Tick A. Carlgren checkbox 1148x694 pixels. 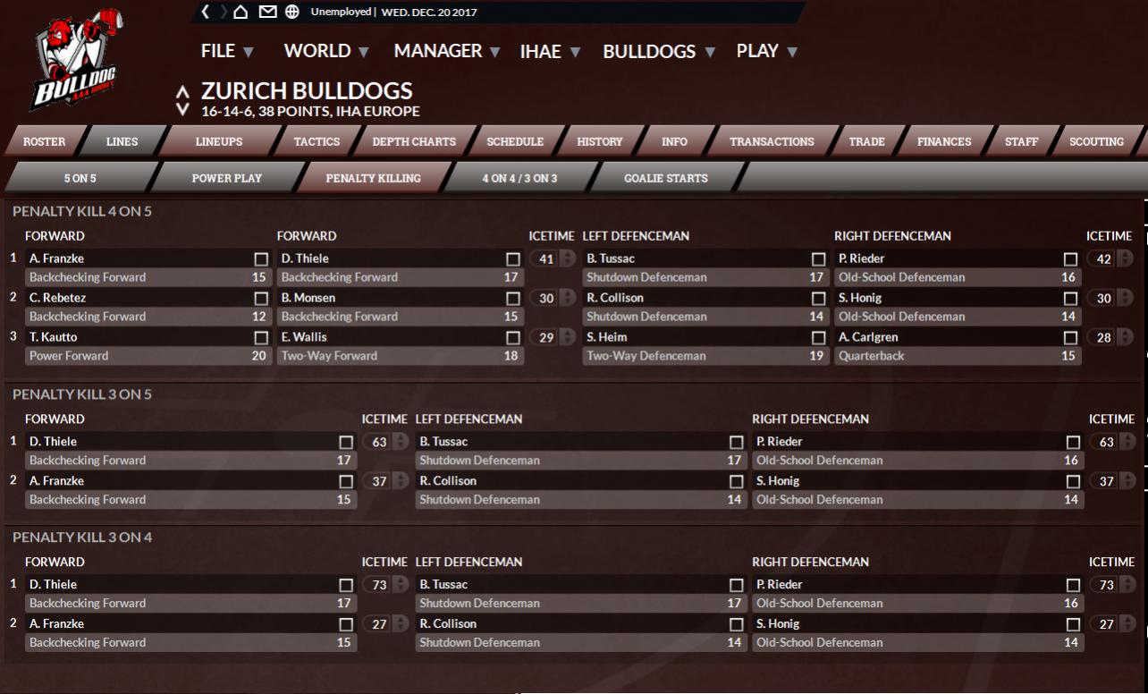coord(1070,337)
